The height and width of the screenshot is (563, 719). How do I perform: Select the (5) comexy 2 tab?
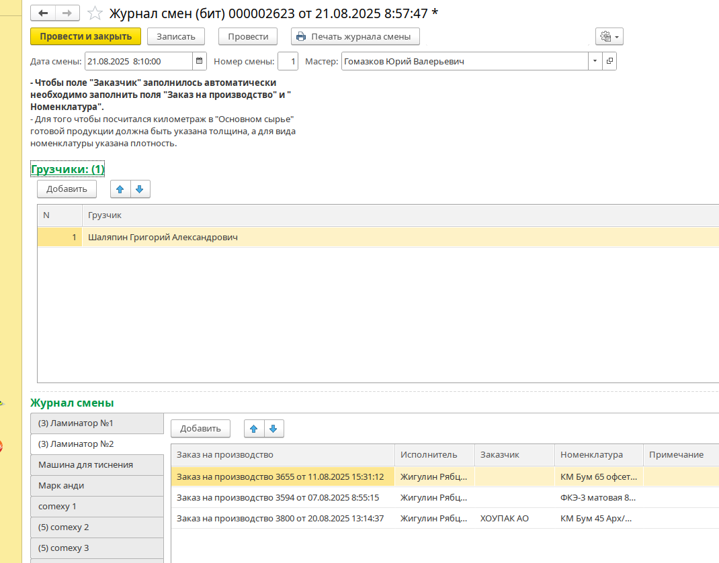tap(97, 527)
